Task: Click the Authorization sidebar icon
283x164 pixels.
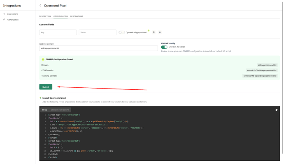Action: click(4, 20)
